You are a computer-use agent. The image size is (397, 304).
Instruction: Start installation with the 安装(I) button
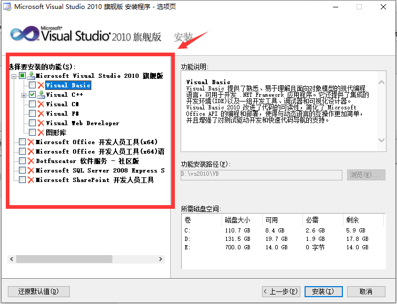pos(323,291)
